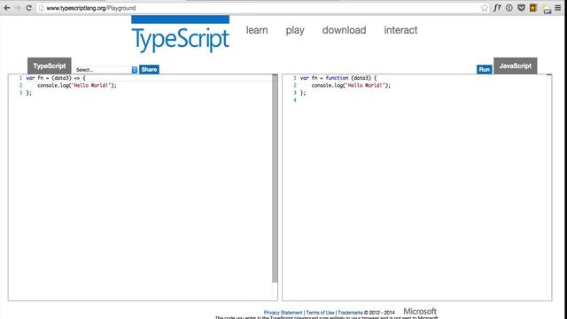Image resolution: width=567 pixels, height=319 pixels.
Task: Open the Select... examples dropdown
Action: [x=106, y=69]
